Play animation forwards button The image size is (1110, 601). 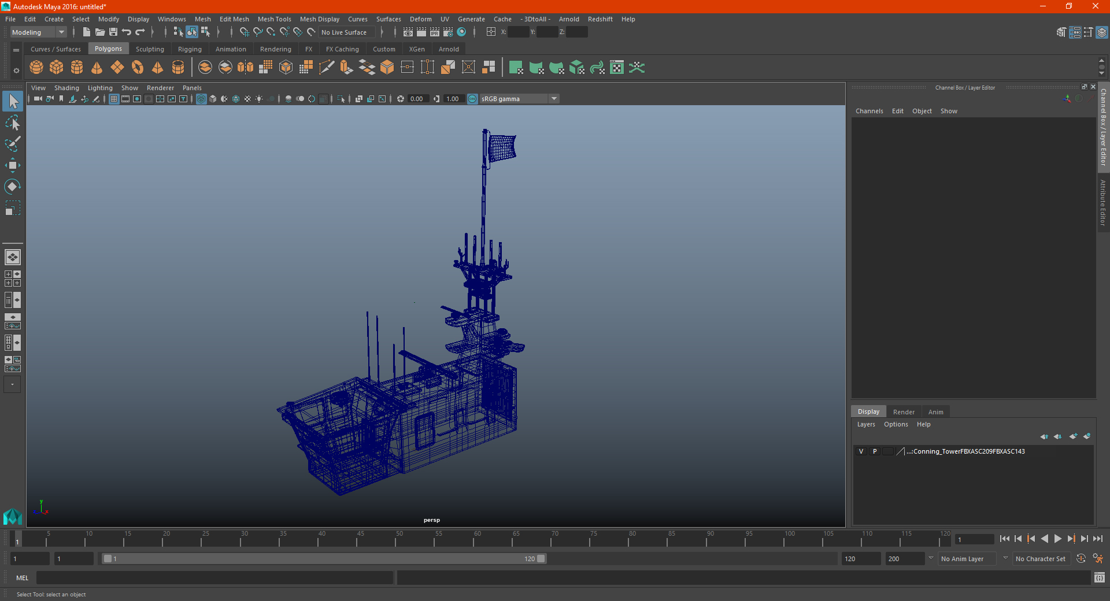pos(1057,539)
